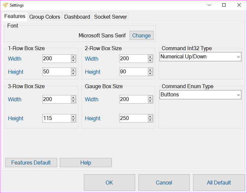Click the Font group title
Image resolution: width=247 pixels, height=193 pixels.
tap(12, 26)
